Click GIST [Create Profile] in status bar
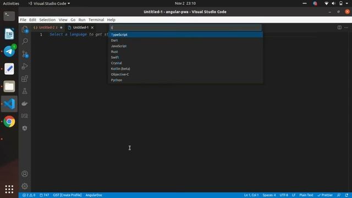The height and width of the screenshot is (198, 352). [67, 195]
